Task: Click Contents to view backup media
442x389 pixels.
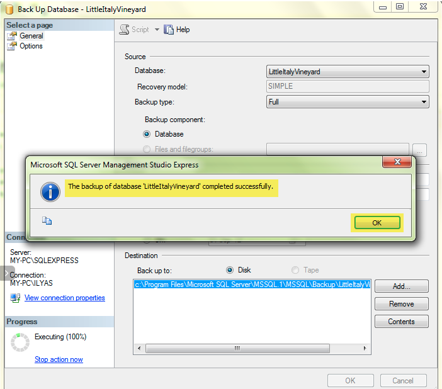Action: point(402,322)
